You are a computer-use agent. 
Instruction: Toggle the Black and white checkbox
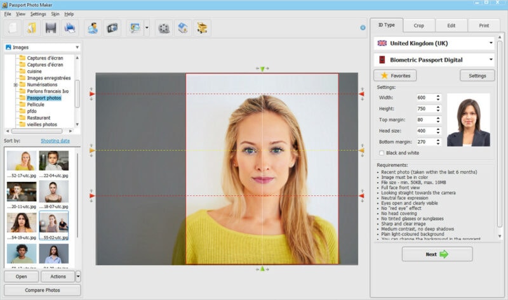coord(382,153)
